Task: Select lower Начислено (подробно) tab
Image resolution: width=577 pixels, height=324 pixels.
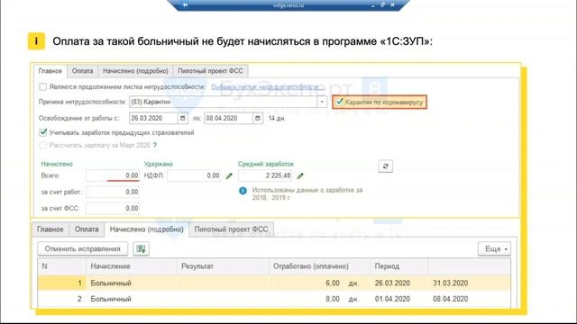Action: [146, 229]
